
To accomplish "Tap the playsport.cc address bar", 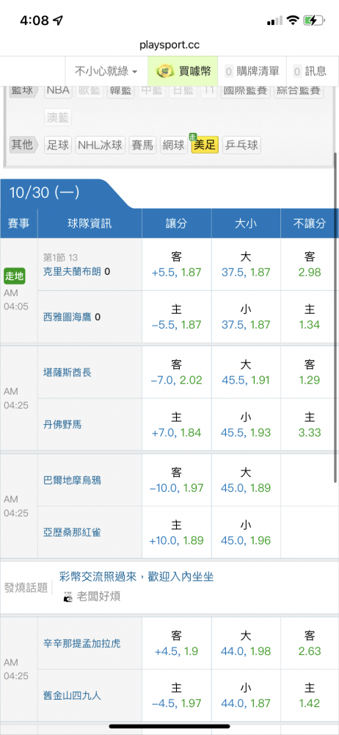I will click(x=169, y=46).
